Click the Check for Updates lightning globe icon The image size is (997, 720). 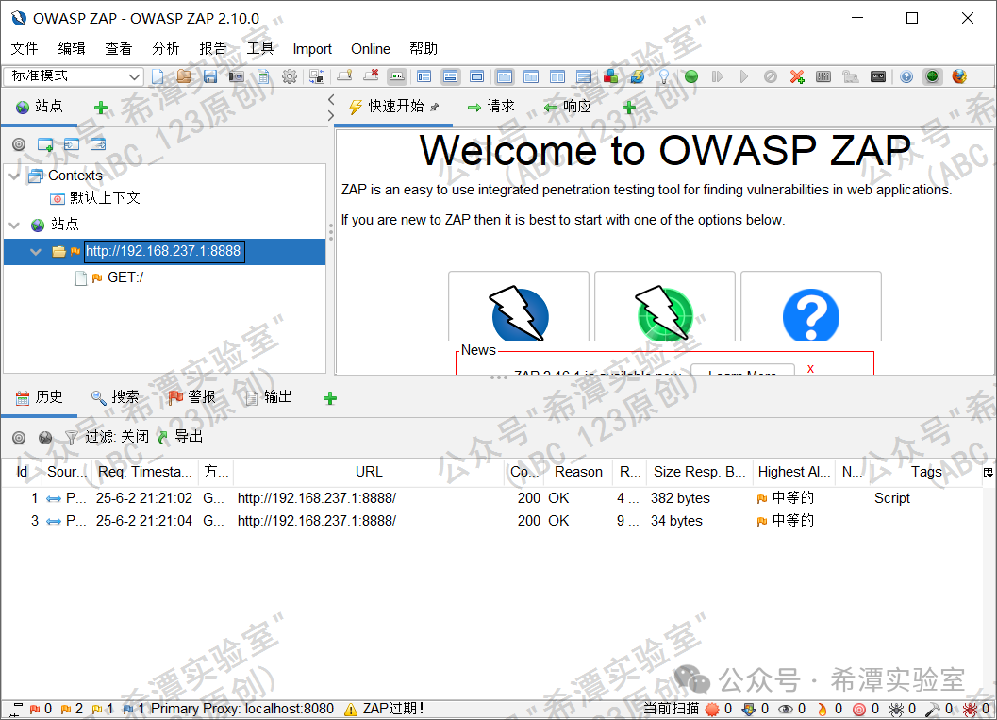click(x=637, y=77)
